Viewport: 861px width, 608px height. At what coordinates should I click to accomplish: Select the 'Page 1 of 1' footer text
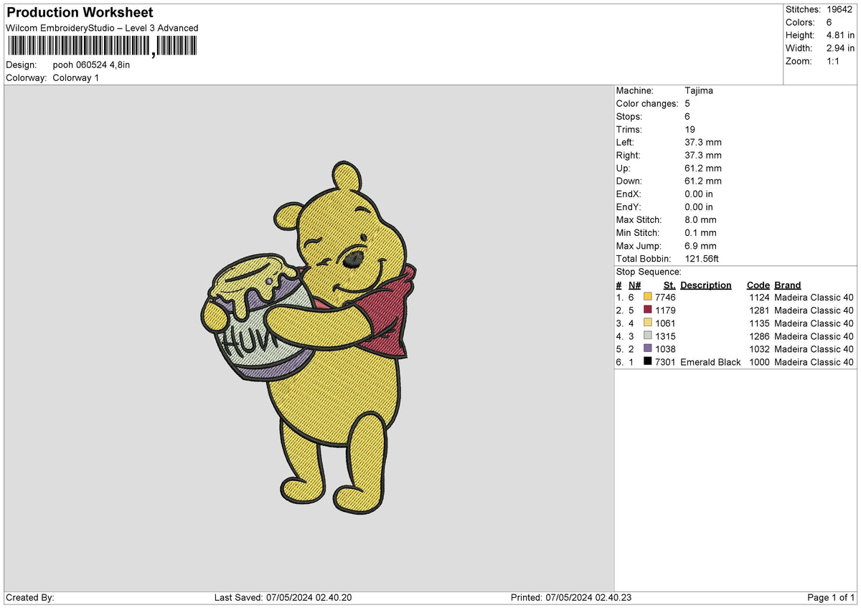(831, 598)
